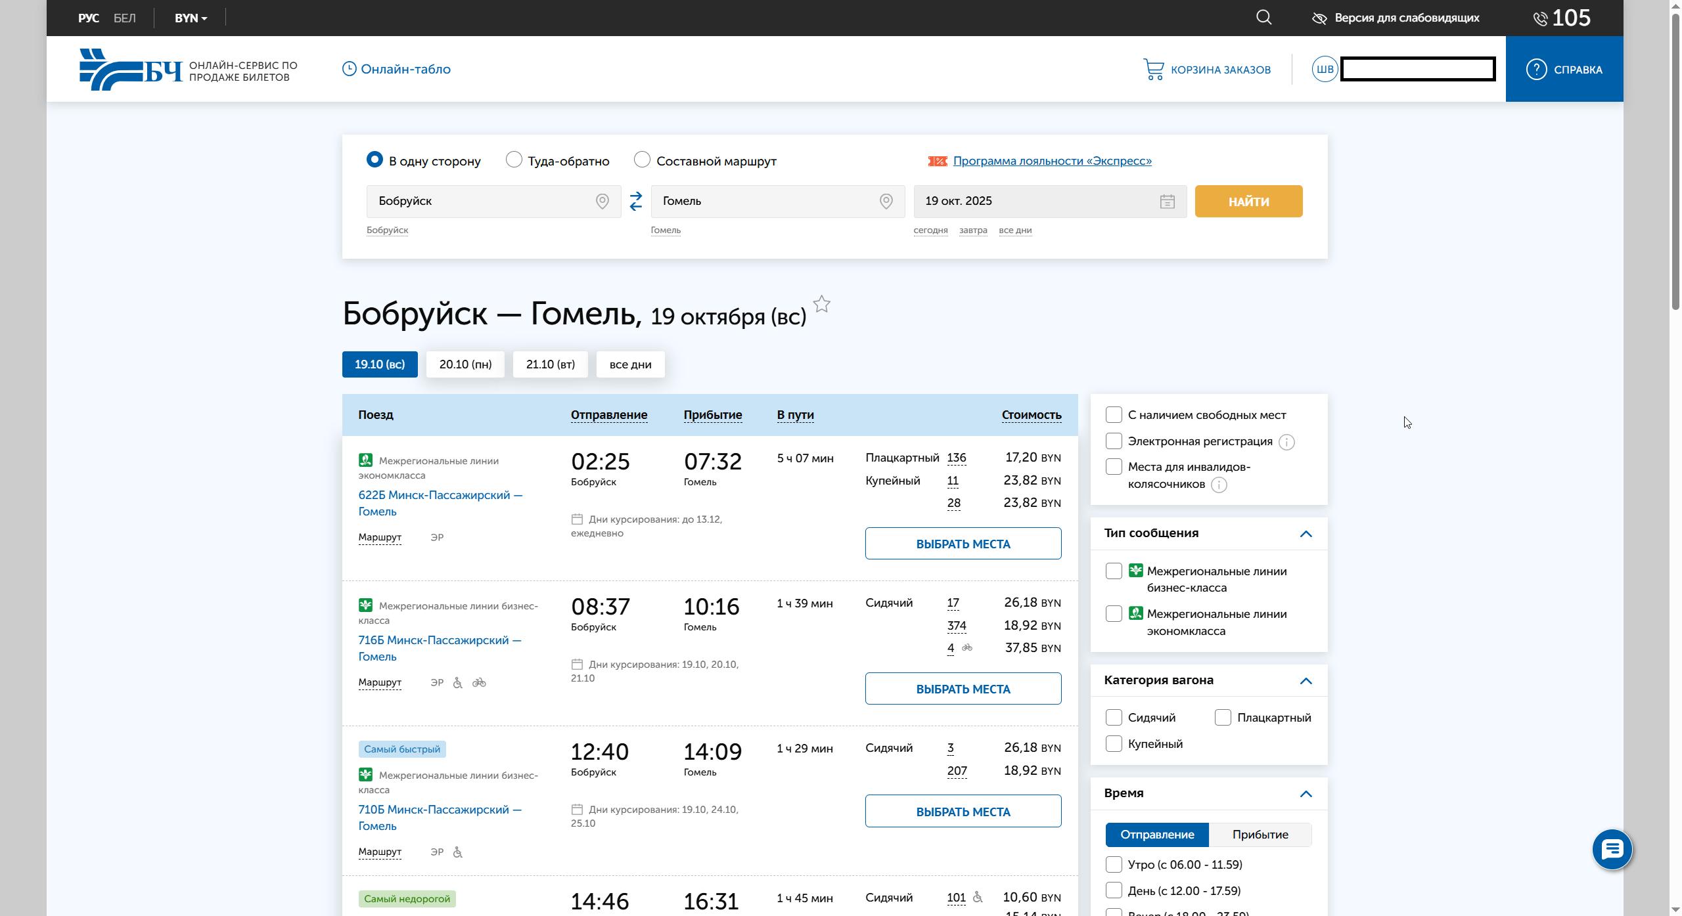This screenshot has width=1682, height=916.
Task: Switch to the 21.10 (вт) date tab
Action: coord(551,364)
